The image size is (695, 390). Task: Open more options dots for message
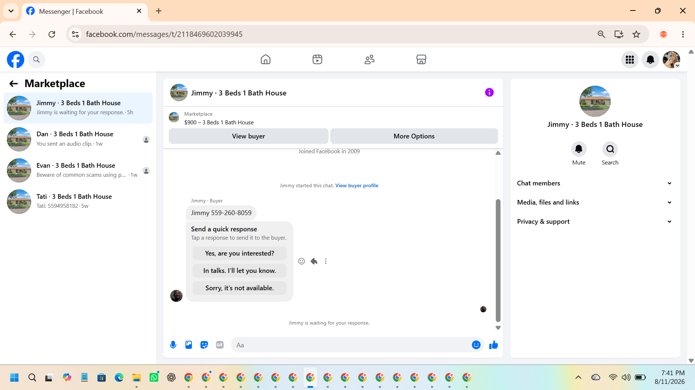[326, 261]
